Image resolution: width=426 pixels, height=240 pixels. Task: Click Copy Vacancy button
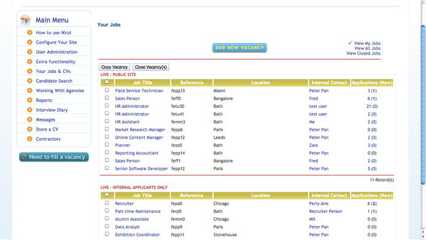pyautogui.click(x=114, y=67)
